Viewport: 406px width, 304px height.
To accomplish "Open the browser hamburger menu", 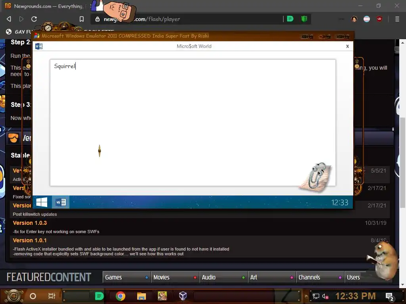I will pos(397,19).
